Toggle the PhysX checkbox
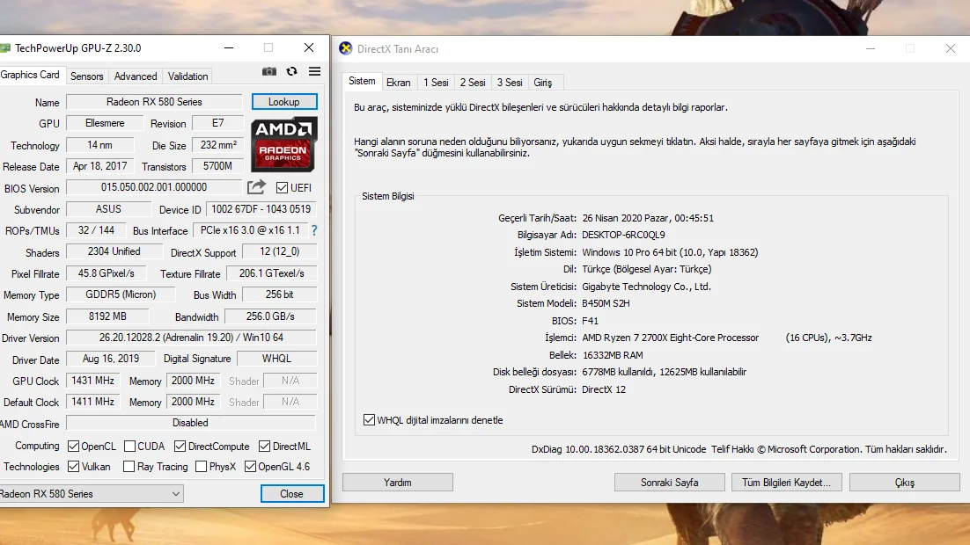Screen dimensions: 970x545 [201, 467]
